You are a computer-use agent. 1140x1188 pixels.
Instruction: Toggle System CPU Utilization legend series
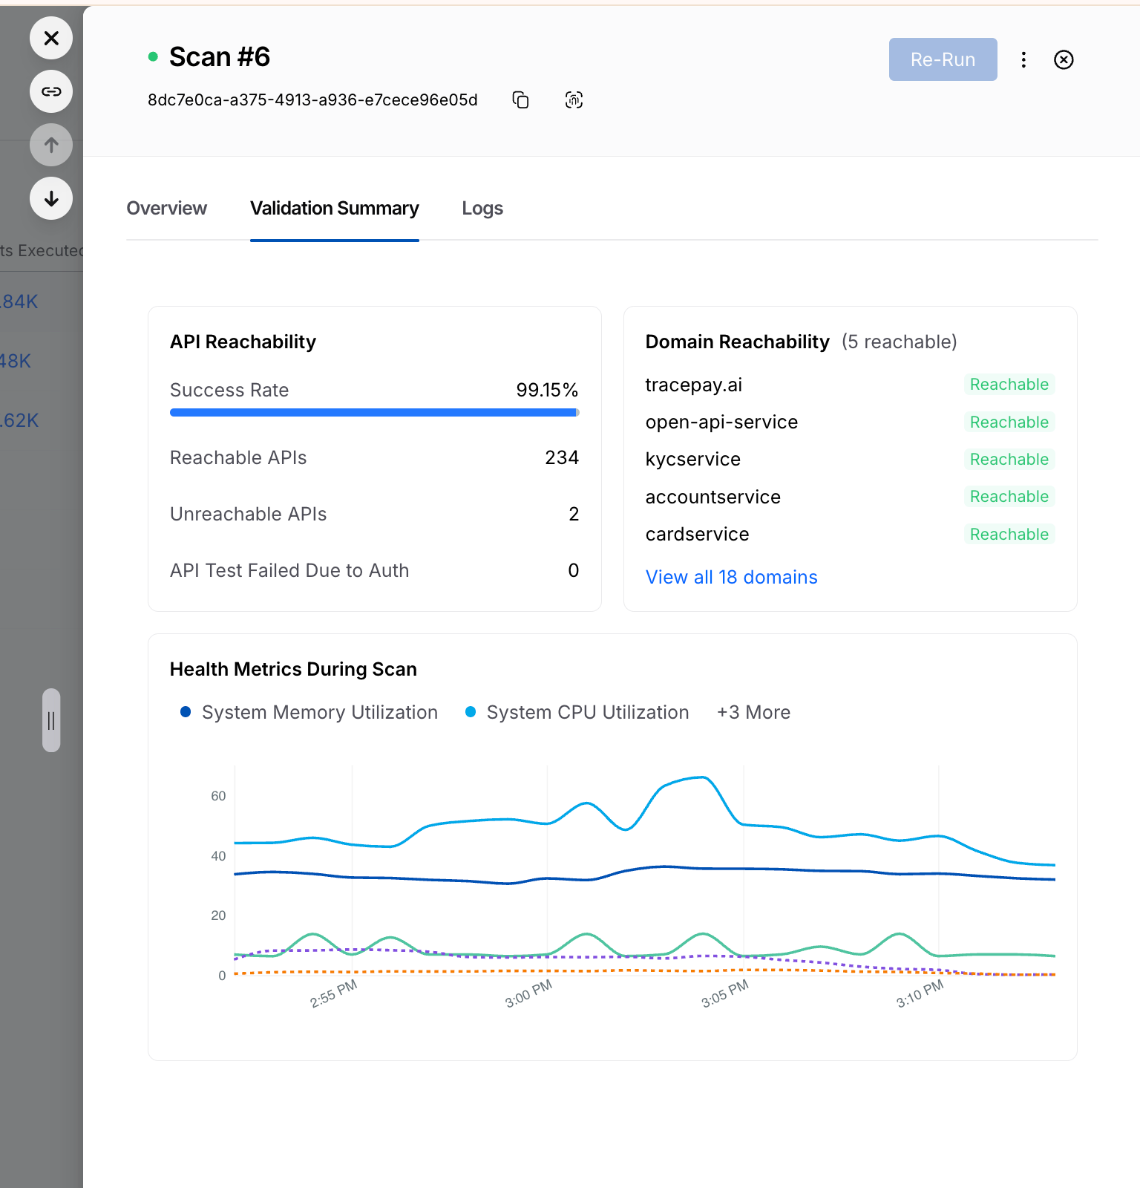pyautogui.click(x=577, y=712)
